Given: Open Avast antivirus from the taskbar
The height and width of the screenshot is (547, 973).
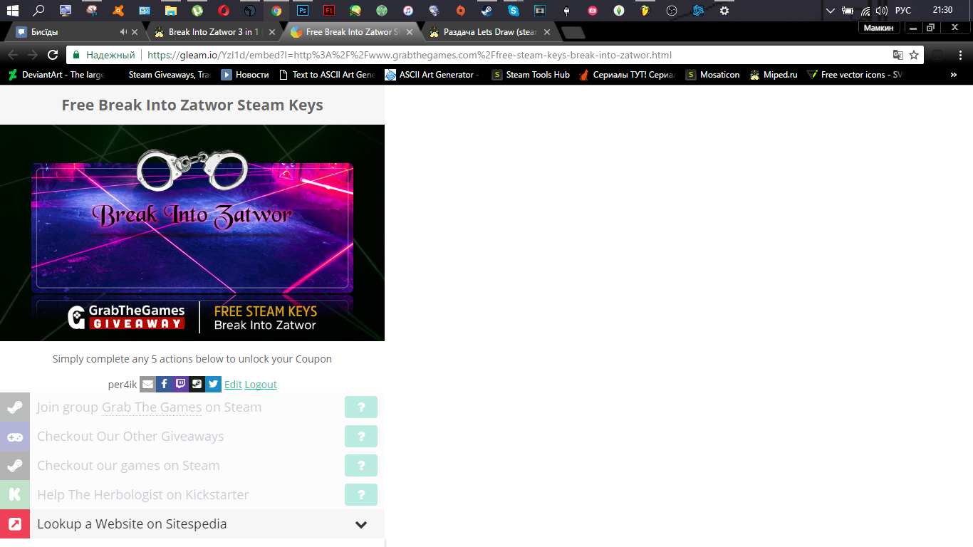Looking at the screenshot, I should (118, 11).
